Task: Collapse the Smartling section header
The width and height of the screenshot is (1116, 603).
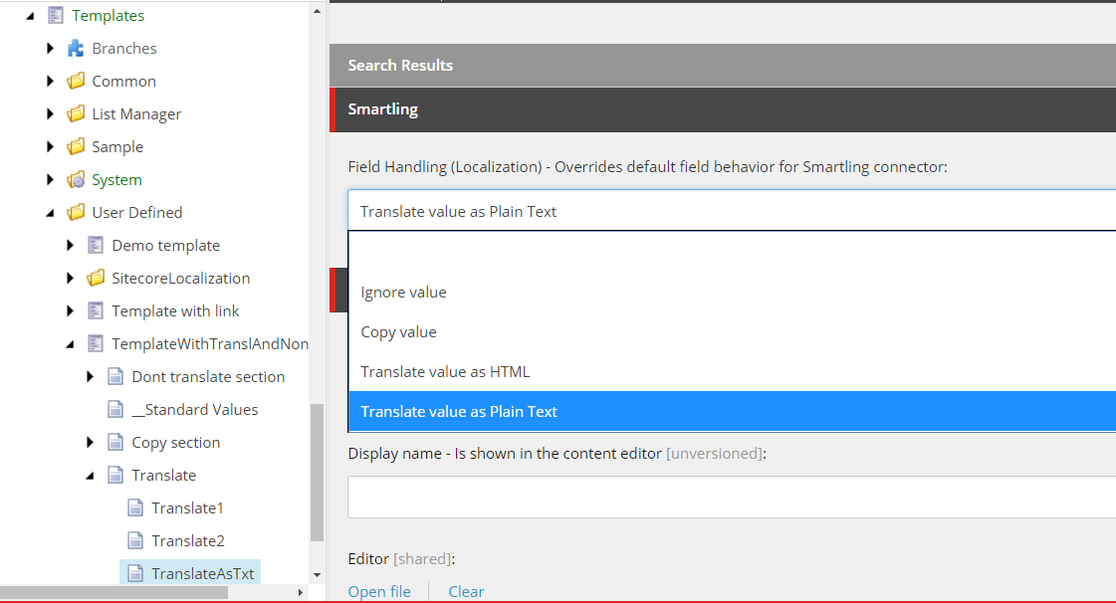Action: 723,109
